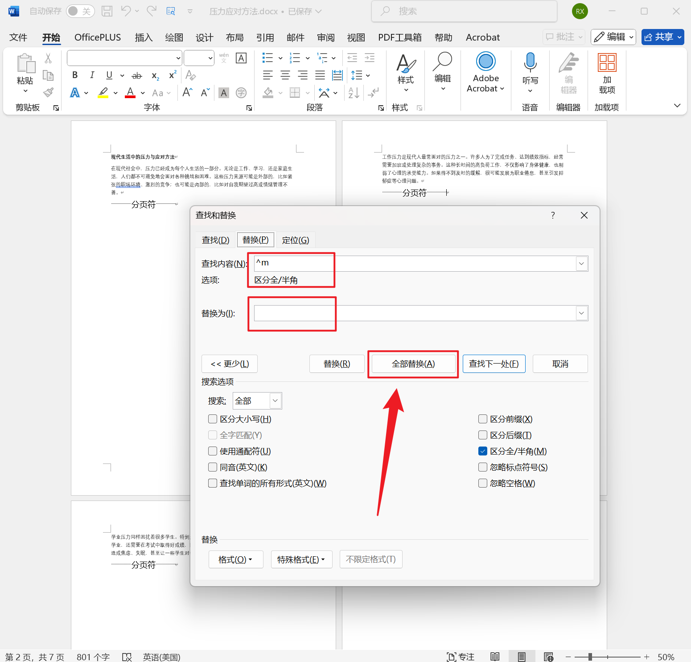Switch to the 定位 tab
This screenshot has height=662, width=691.
296,240
